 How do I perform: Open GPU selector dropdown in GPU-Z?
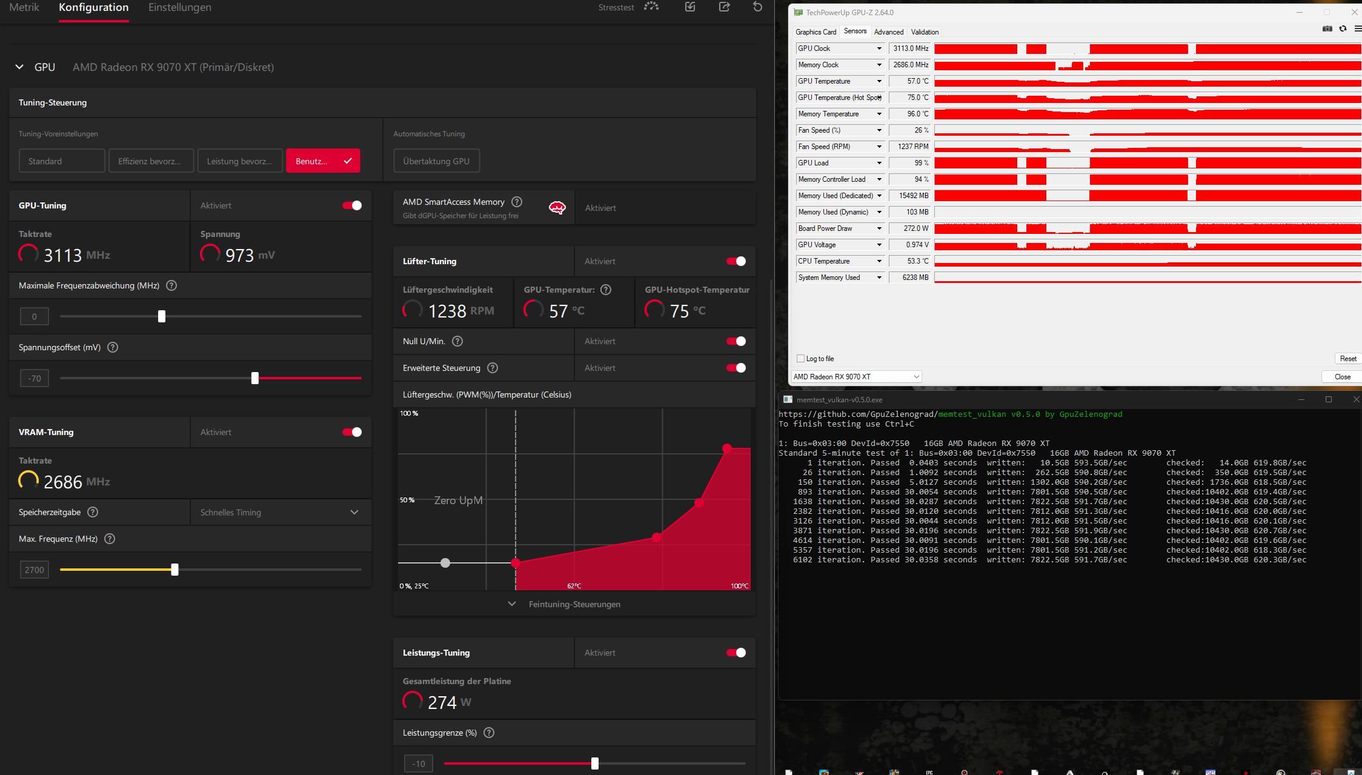coord(856,376)
